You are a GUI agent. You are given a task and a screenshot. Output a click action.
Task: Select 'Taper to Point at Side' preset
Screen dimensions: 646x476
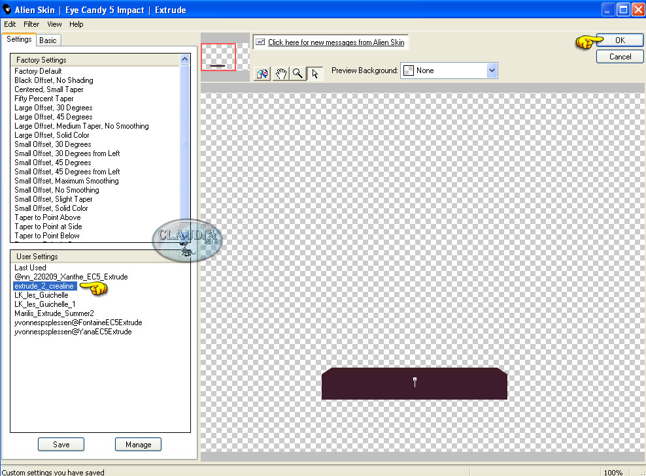(48, 227)
